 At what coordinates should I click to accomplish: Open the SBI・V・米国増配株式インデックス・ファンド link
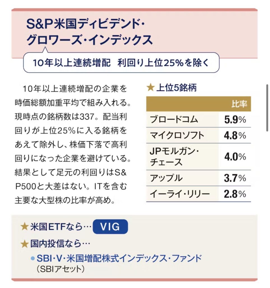click(x=119, y=258)
